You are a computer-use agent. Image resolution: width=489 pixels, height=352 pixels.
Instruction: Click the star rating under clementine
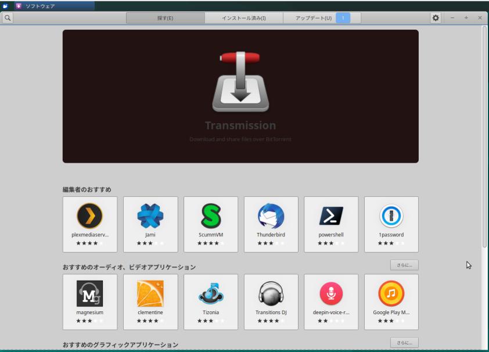(150, 321)
